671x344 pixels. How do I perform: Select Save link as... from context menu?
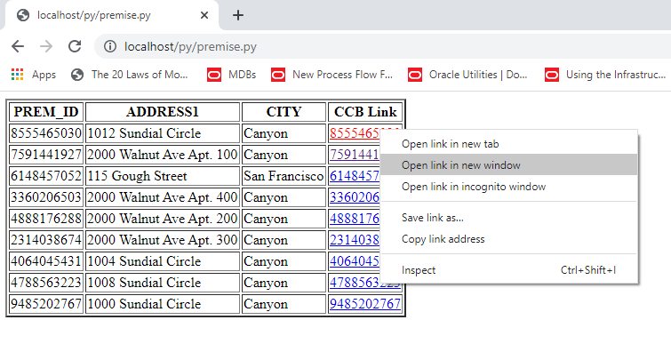pos(509,218)
